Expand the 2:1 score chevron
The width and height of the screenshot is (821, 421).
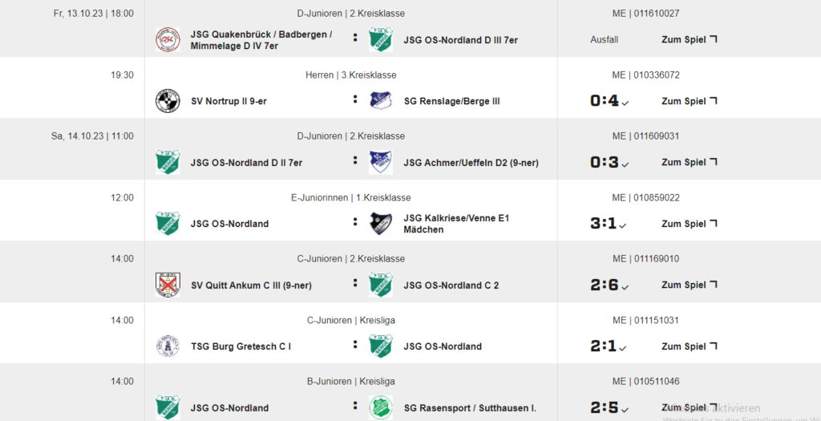(622, 348)
